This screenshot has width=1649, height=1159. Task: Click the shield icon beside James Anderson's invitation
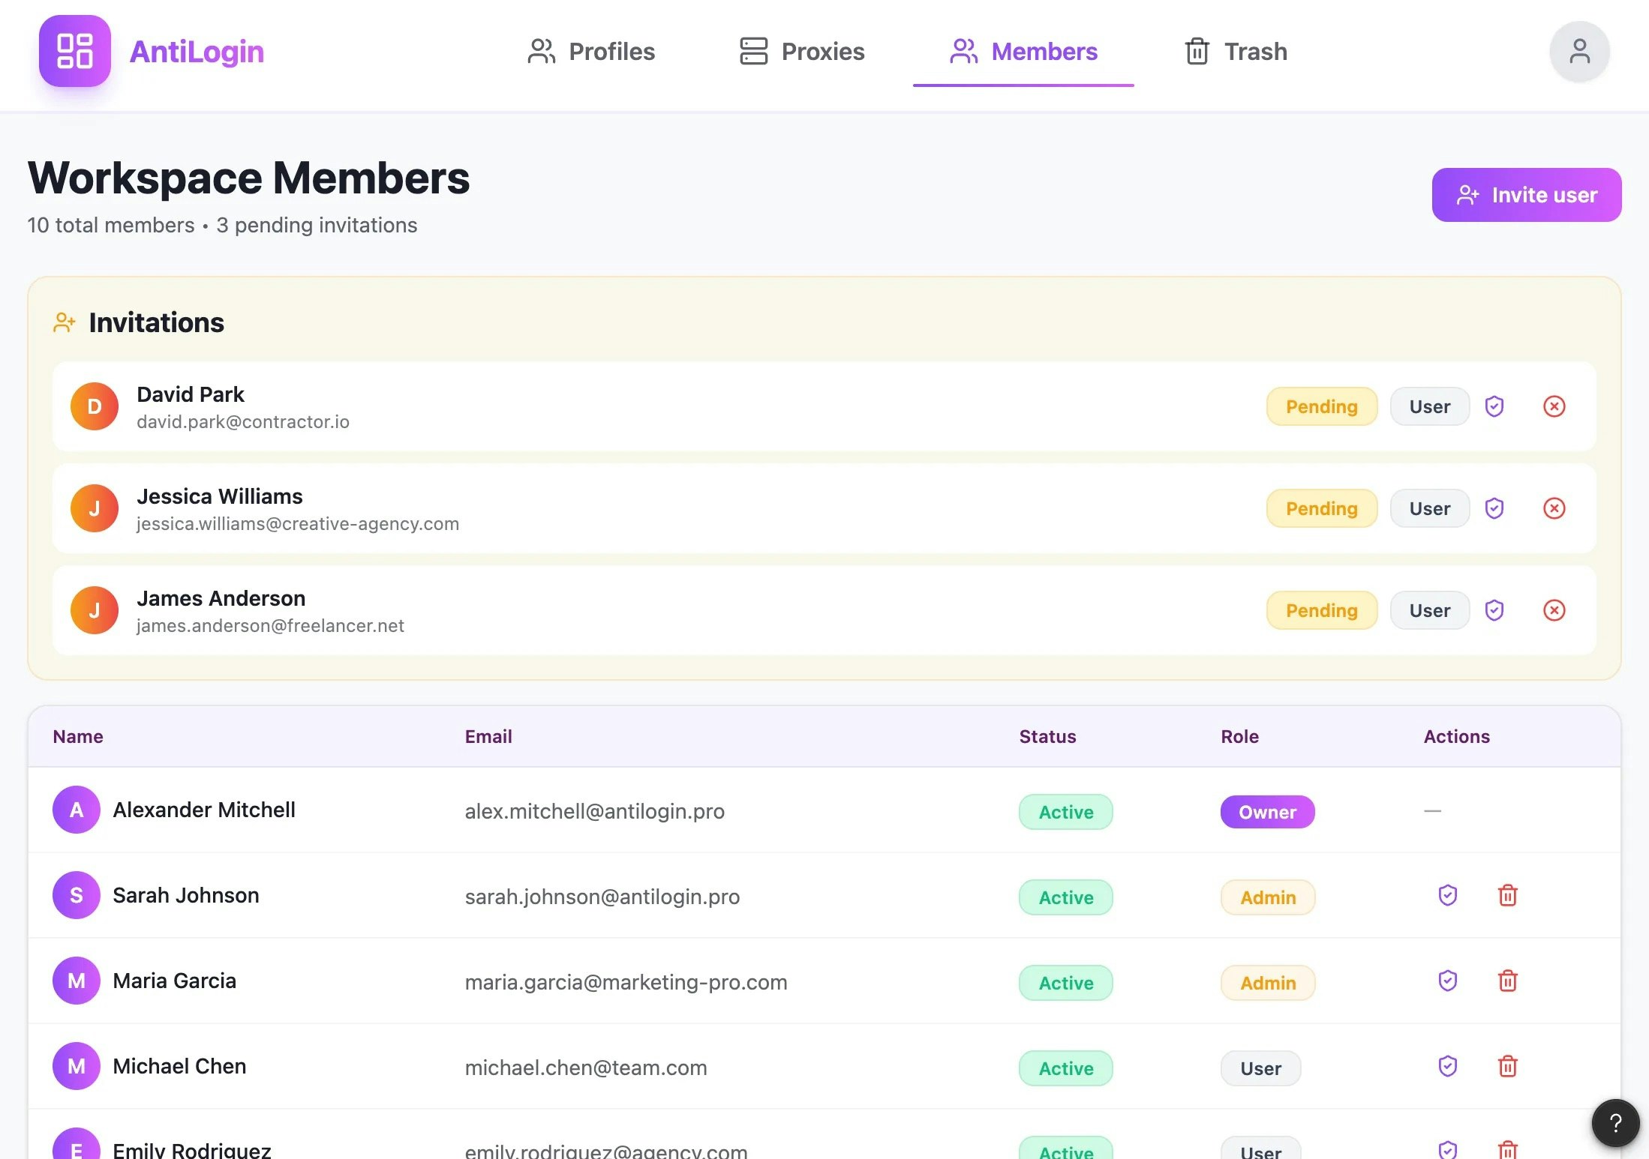point(1495,610)
